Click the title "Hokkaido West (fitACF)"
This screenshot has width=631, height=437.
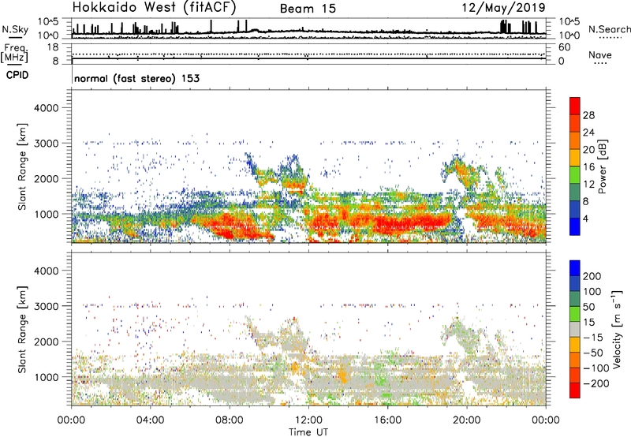coord(154,7)
